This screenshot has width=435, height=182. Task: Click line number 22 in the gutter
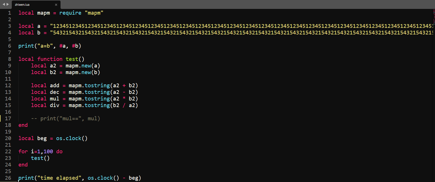8,151
